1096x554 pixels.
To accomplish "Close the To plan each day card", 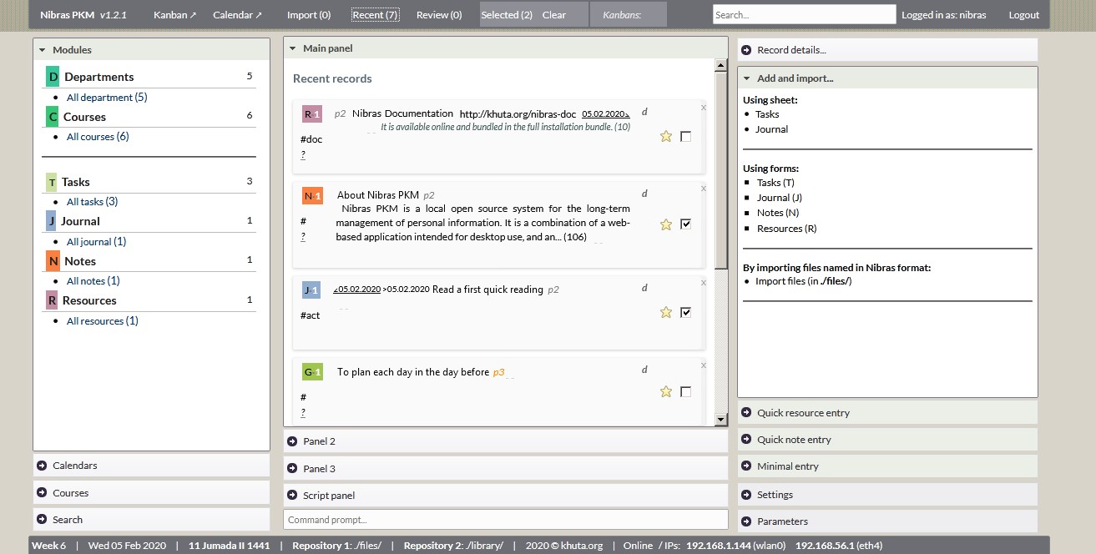I will [703, 365].
